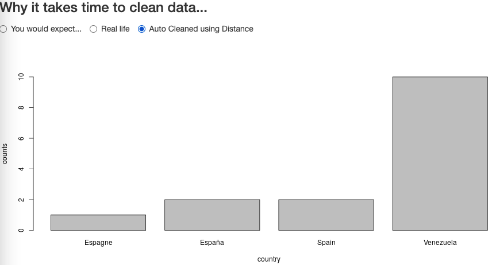
Task: Click the page heading "Why it takes time to clean data..."
Action: [x=103, y=7]
